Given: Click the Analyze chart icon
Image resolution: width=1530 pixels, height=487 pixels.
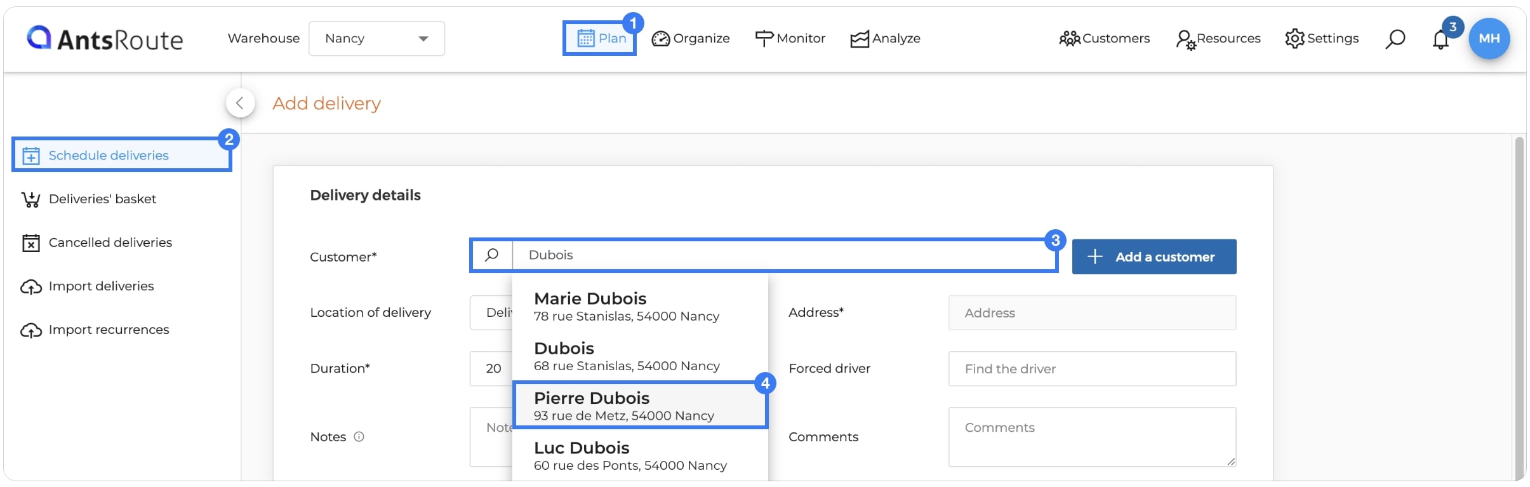Looking at the screenshot, I should click(x=860, y=39).
